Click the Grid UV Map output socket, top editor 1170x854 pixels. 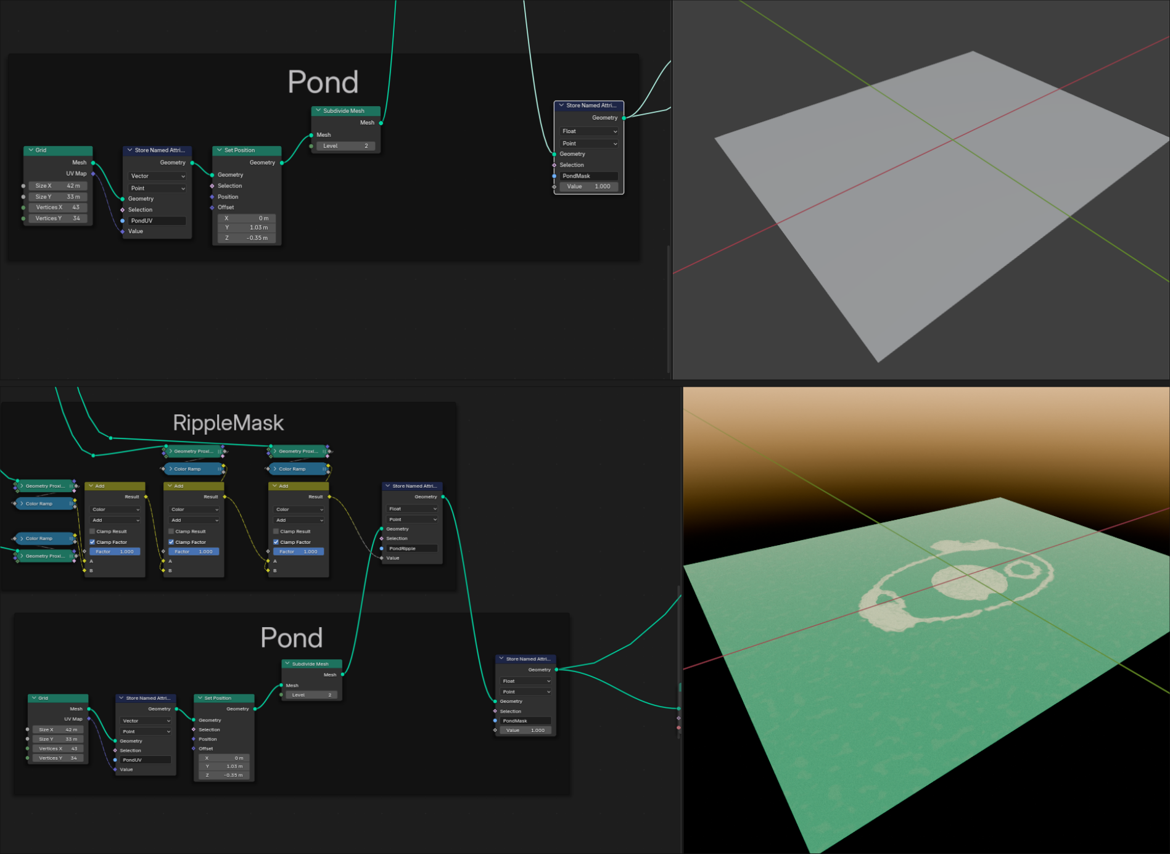(93, 174)
